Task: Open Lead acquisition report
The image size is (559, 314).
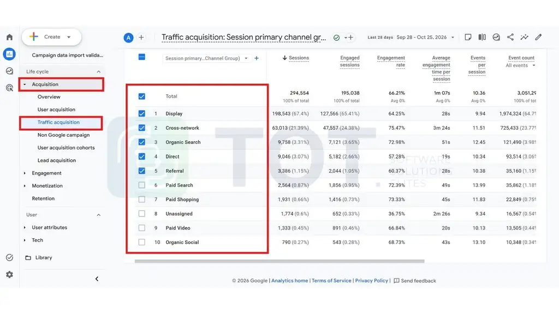Action: click(57, 161)
